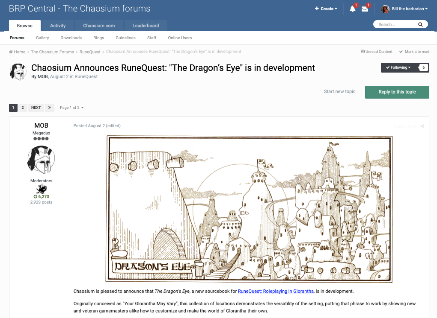This screenshot has width=437, height=318.
Task: Go to page 2 of topic
Action: (x=23, y=107)
